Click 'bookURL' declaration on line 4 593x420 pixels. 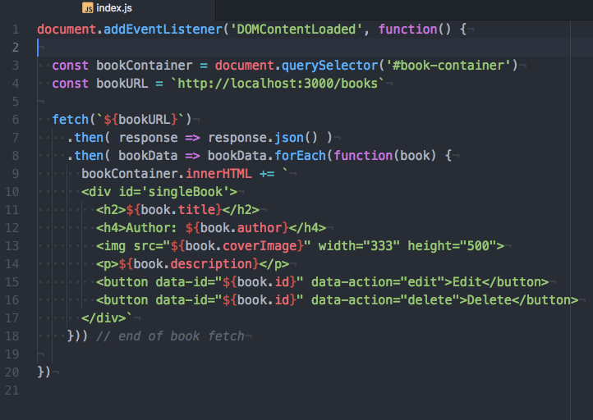coord(122,84)
